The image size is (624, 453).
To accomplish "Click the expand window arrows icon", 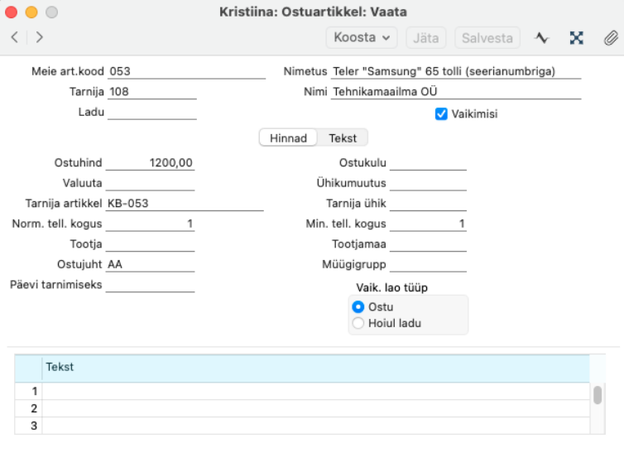I will click(x=576, y=38).
